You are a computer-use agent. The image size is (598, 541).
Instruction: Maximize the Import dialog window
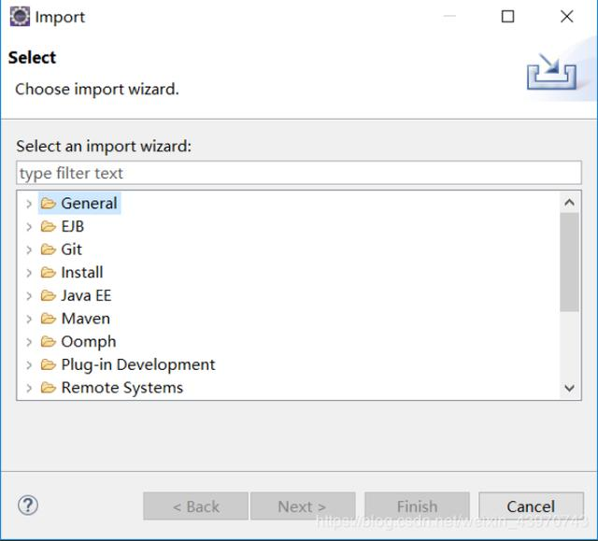pos(507,17)
